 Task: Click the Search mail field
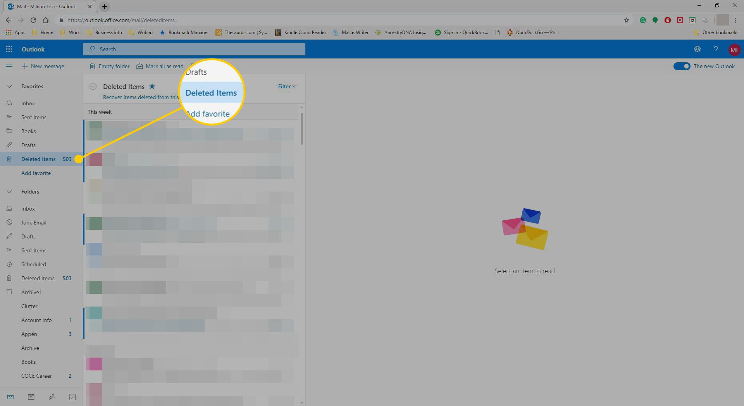point(194,49)
